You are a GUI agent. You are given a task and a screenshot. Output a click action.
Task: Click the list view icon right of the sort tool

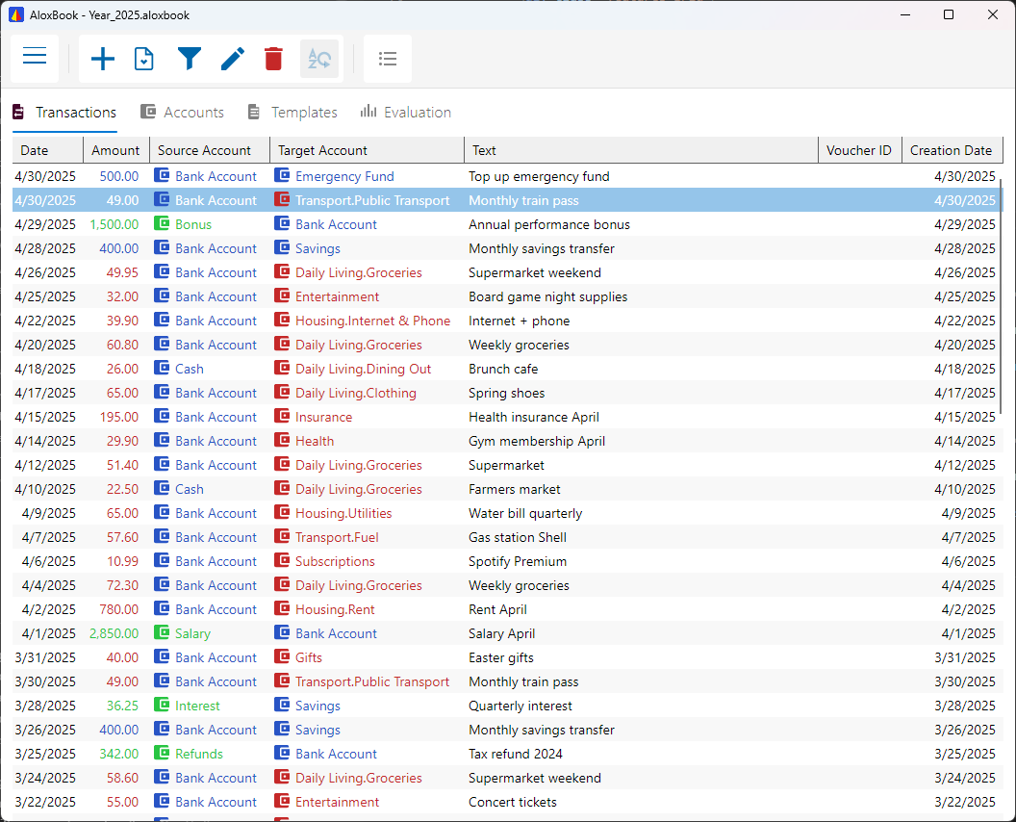[388, 59]
